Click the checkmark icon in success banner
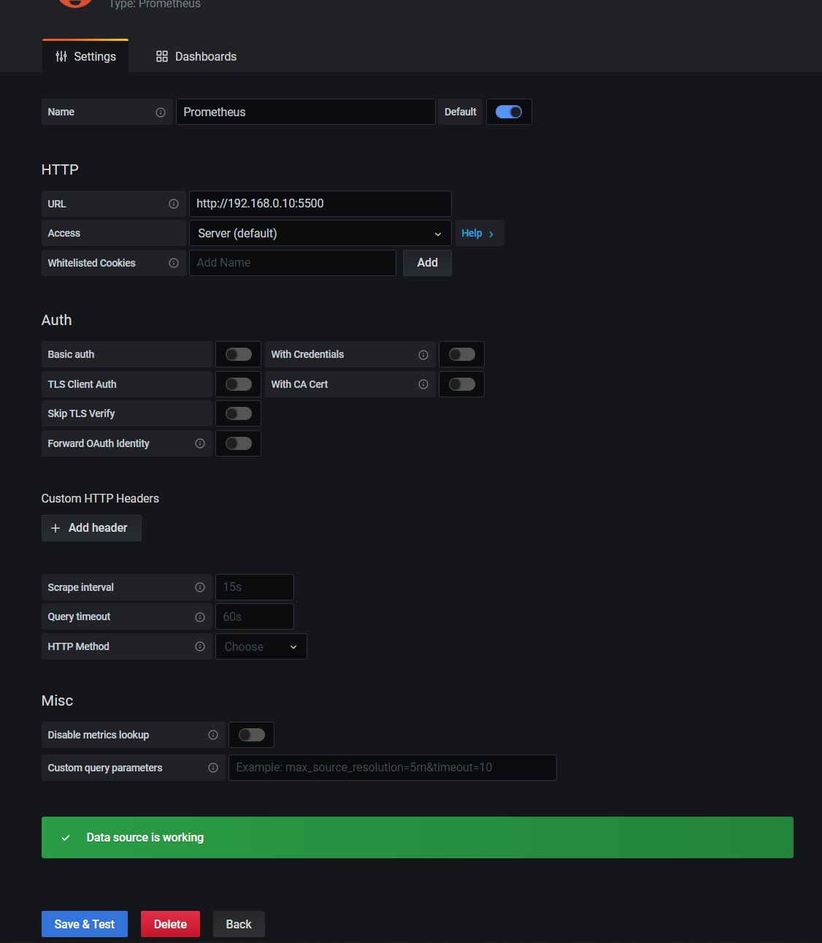The width and height of the screenshot is (822, 943). pos(66,838)
